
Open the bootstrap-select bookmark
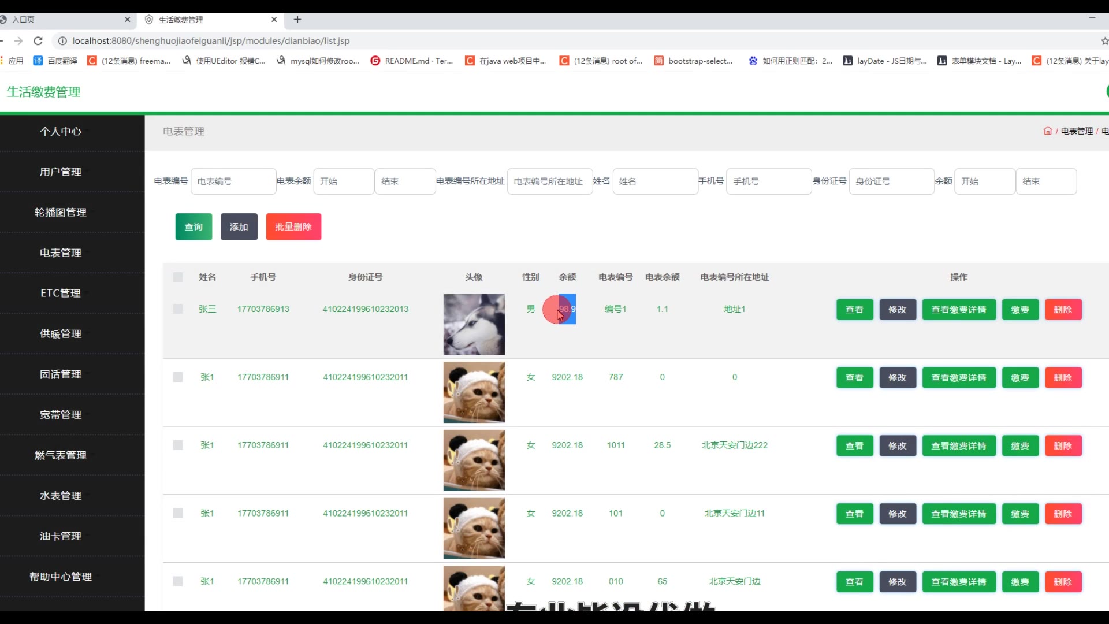click(693, 61)
